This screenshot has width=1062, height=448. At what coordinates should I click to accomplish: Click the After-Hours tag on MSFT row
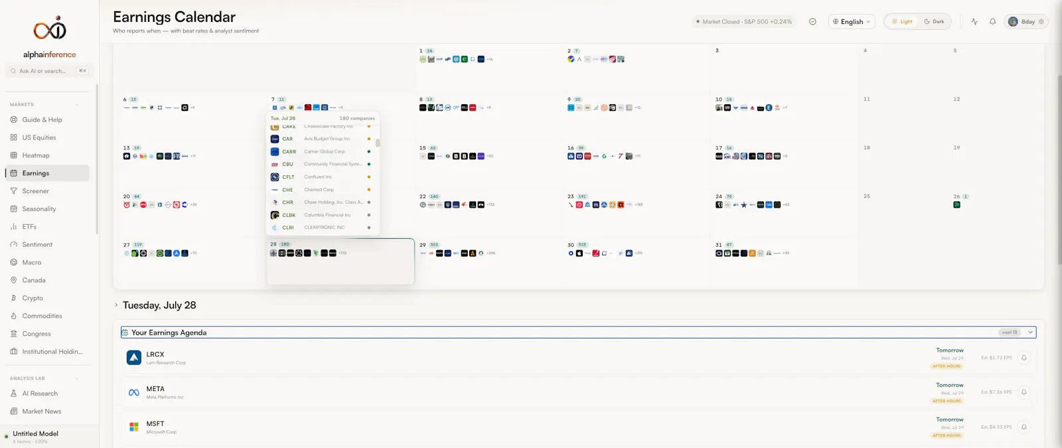tap(947, 435)
